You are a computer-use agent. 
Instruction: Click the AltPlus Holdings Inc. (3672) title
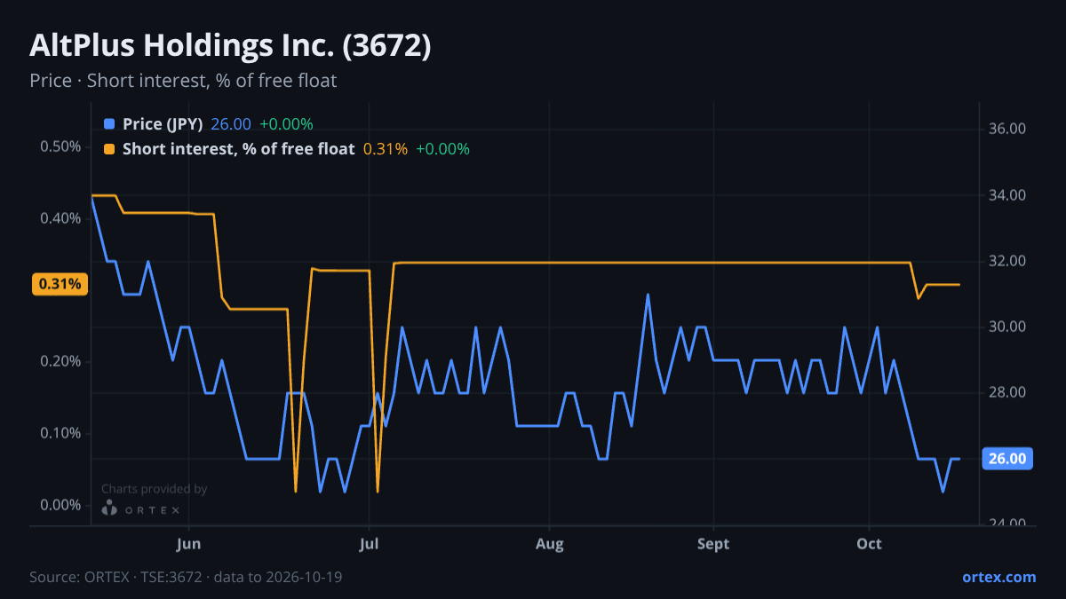(x=230, y=45)
